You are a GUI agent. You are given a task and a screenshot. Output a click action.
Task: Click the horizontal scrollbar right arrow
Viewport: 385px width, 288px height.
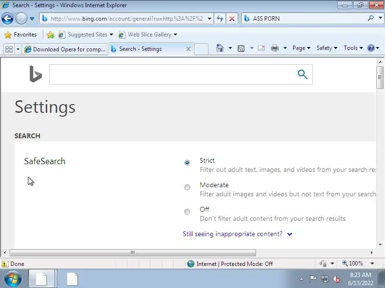click(x=372, y=252)
